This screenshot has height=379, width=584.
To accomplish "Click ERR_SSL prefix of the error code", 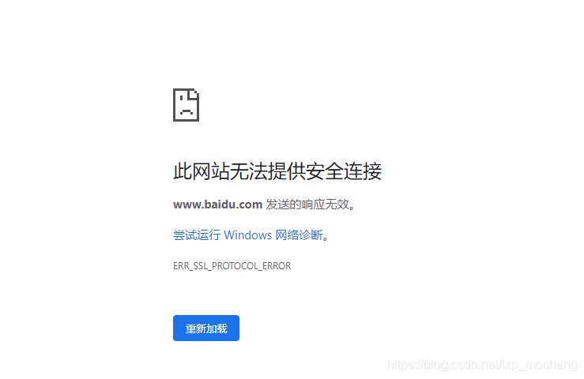I will tap(190, 266).
